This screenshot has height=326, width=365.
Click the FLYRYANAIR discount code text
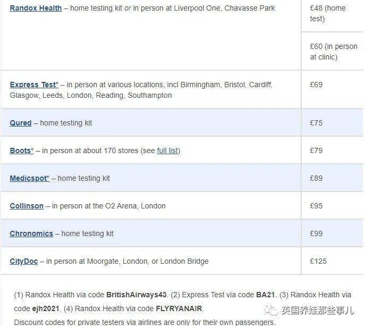tap(179, 308)
